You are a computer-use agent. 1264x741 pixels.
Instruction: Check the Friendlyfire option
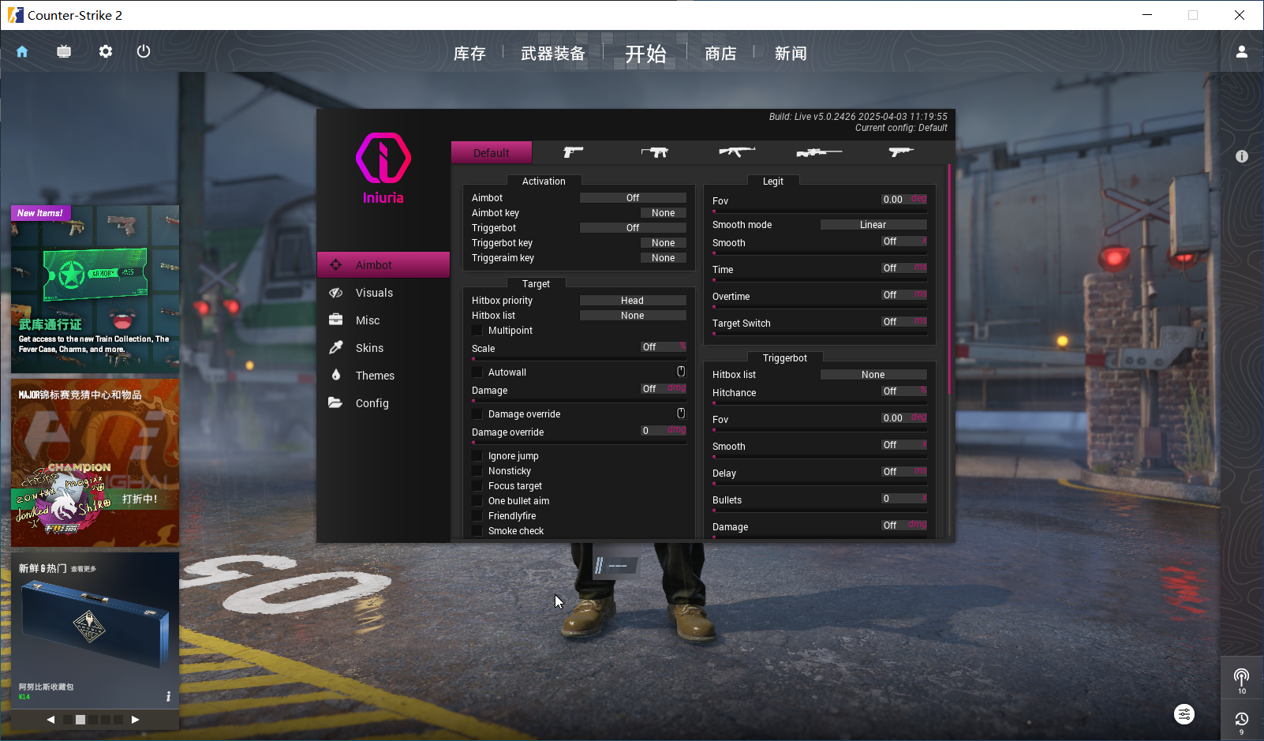[477, 516]
